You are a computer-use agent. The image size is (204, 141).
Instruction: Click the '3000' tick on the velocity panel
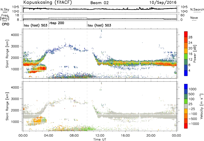point(15,99)
